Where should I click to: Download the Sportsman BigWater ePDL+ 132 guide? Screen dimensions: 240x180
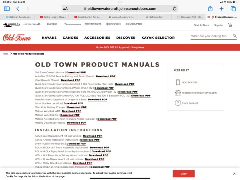104,88
